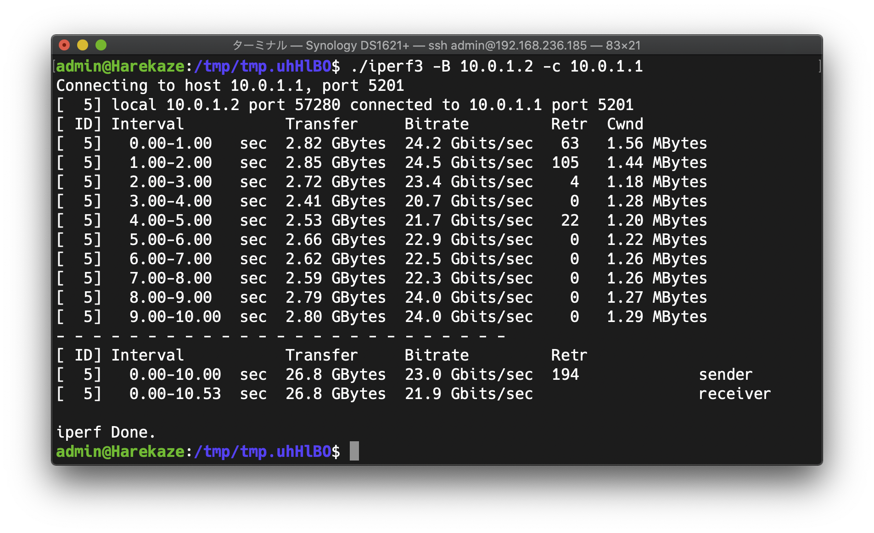The width and height of the screenshot is (874, 533).
Task: Click bitrate '23.4 Gbits/sec'
Action: [x=469, y=182]
